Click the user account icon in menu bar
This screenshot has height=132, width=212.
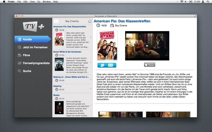coord(203,2)
